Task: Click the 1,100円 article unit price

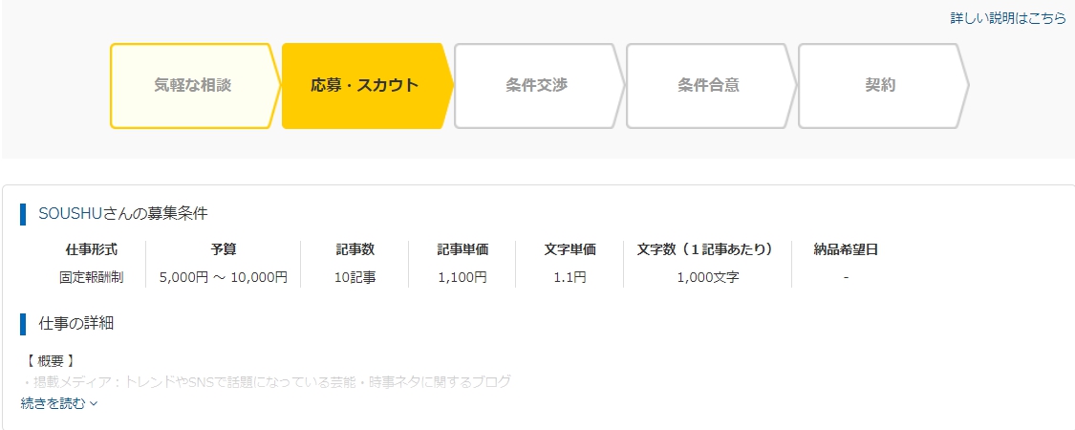Action: (462, 278)
